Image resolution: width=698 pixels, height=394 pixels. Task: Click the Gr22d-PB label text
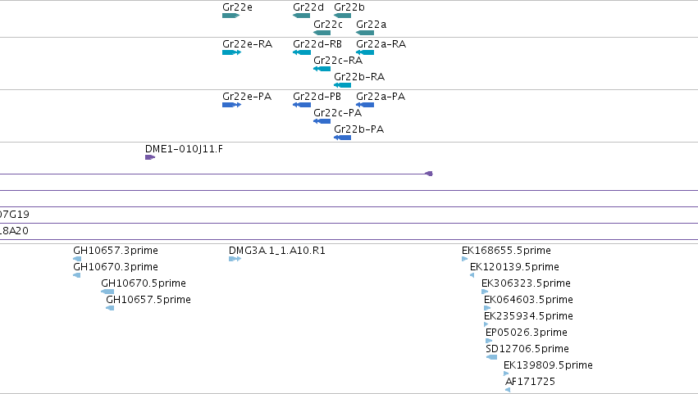(x=317, y=97)
